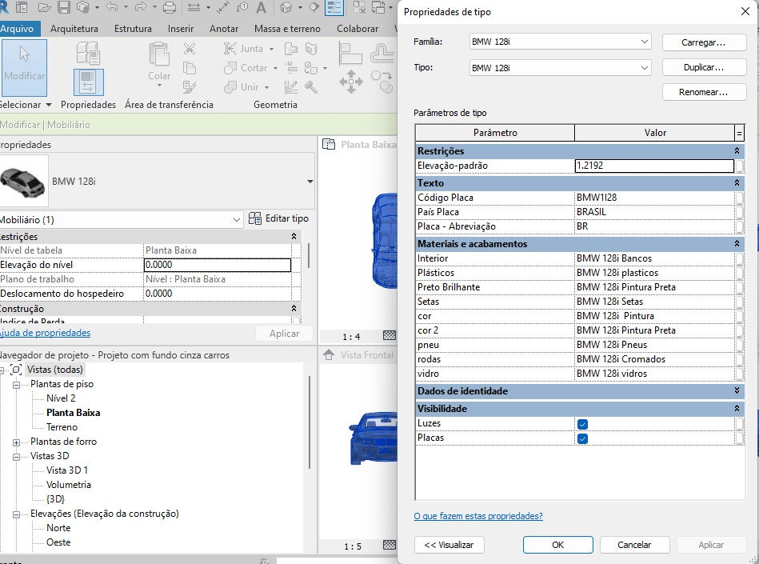Image resolution: width=759 pixels, height=564 pixels.
Task: Expand the Dados de identidade group
Action: coord(737,391)
